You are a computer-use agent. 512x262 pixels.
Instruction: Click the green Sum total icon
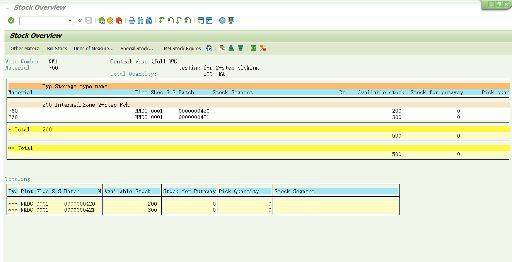253,48
